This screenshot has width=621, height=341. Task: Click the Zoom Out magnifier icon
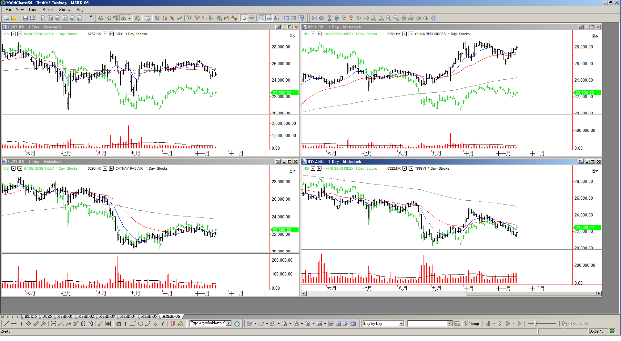(396, 18)
